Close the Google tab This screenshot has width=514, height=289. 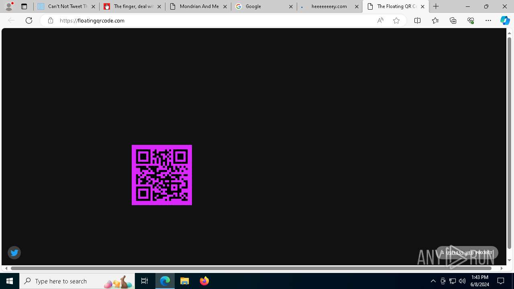(291, 6)
